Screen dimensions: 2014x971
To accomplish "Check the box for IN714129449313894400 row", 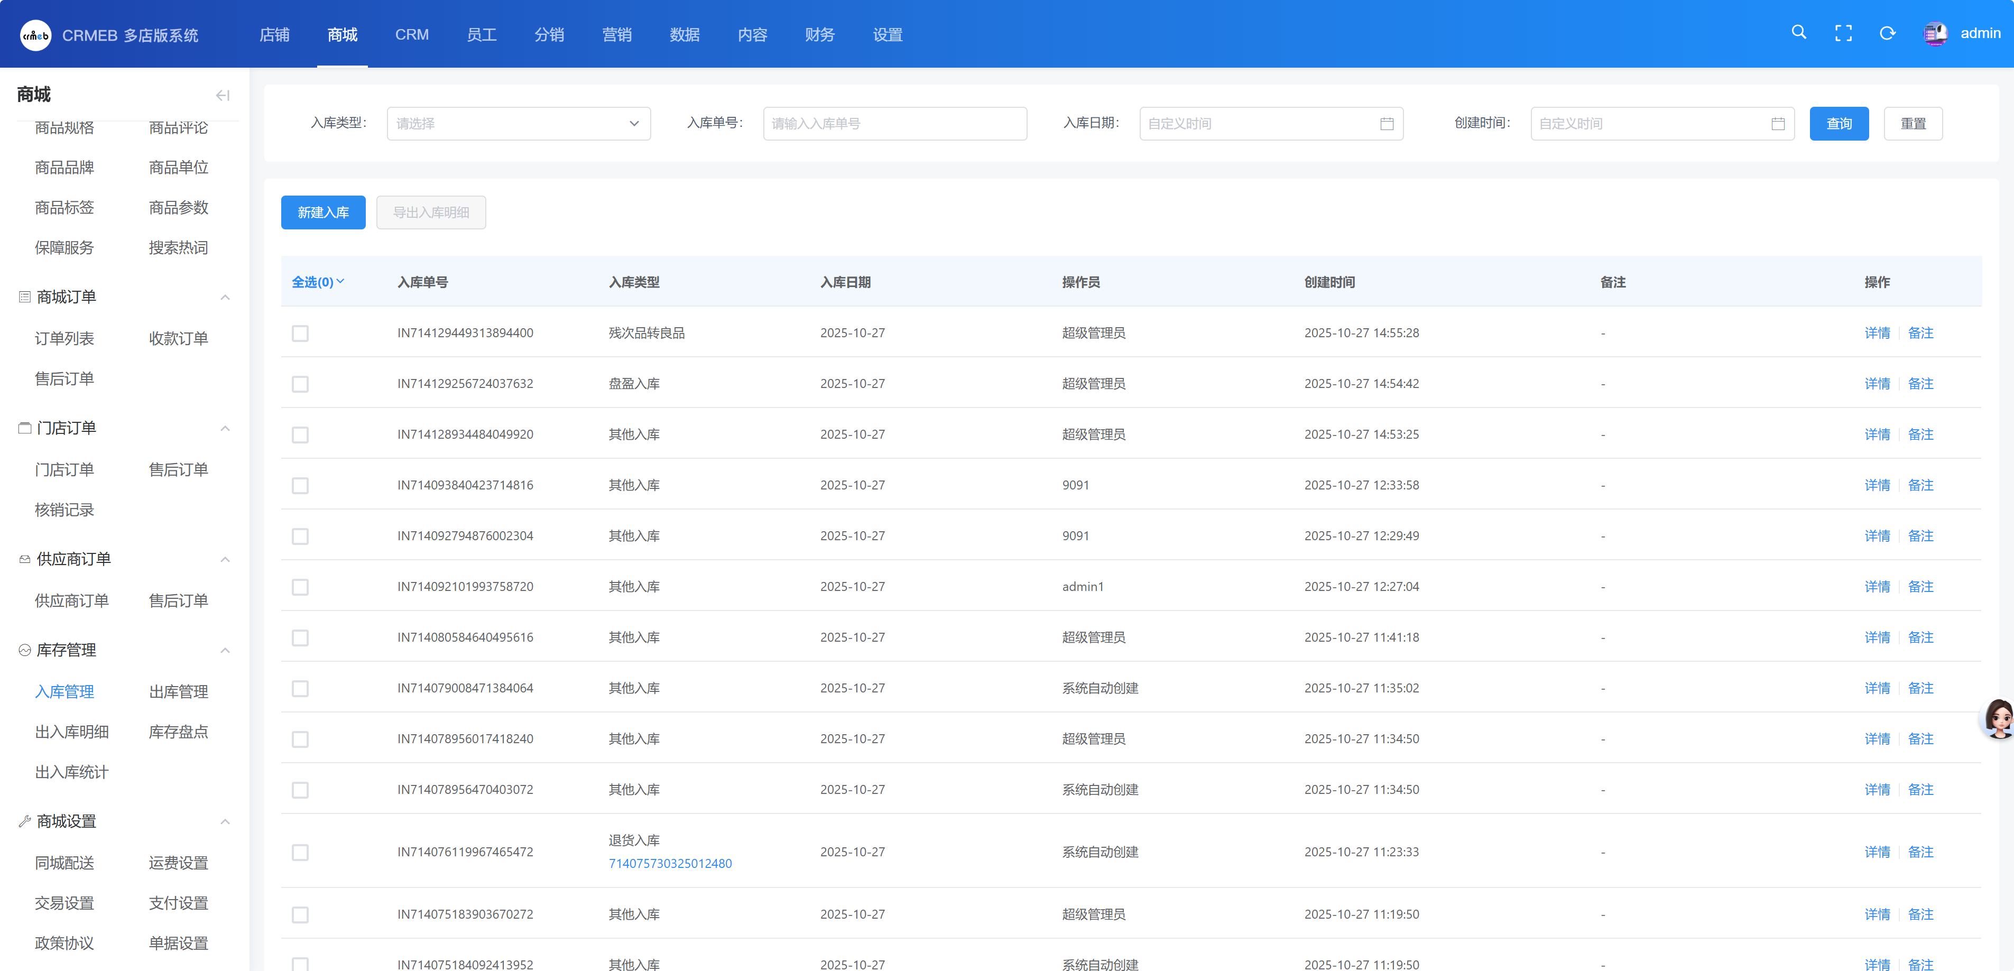I will click(x=300, y=333).
